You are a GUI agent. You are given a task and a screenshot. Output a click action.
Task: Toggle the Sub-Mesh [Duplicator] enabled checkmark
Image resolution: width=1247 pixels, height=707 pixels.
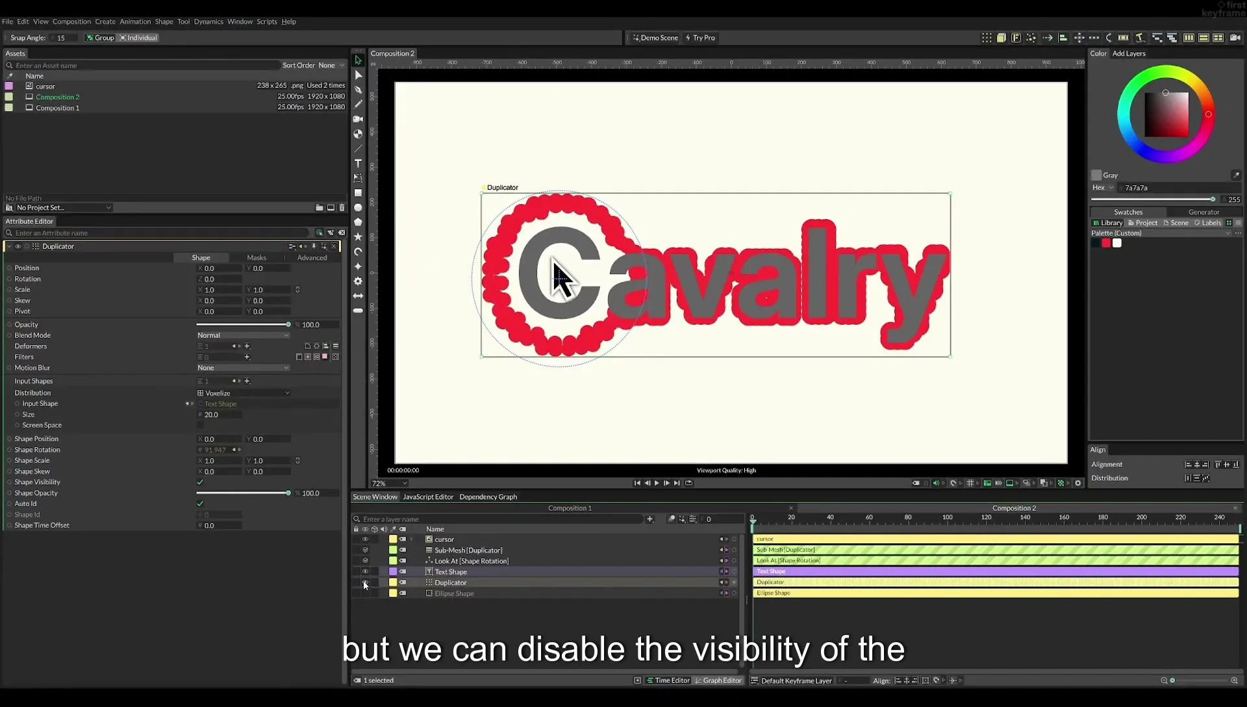(x=365, y=550)
